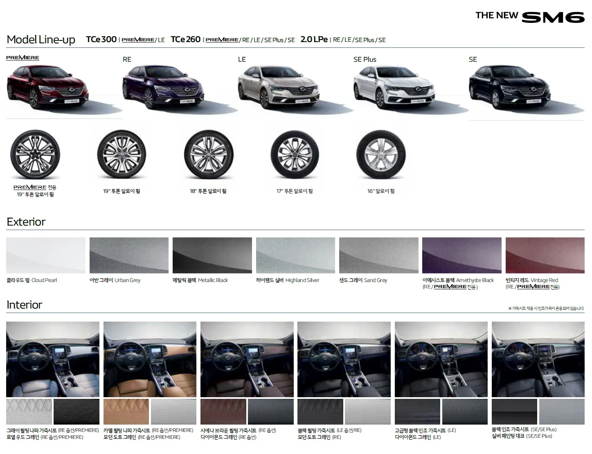Viewport: 592px width, 454px height.
Task: Click the sienna brown quilted leather swatch
Action: tap(223, 412)
